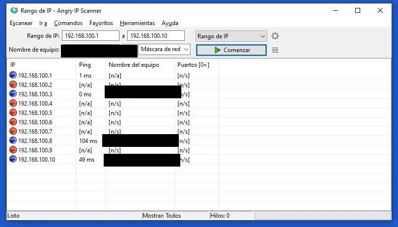
Task: Click the 104 ms ping value
Action: pos(88,141)
